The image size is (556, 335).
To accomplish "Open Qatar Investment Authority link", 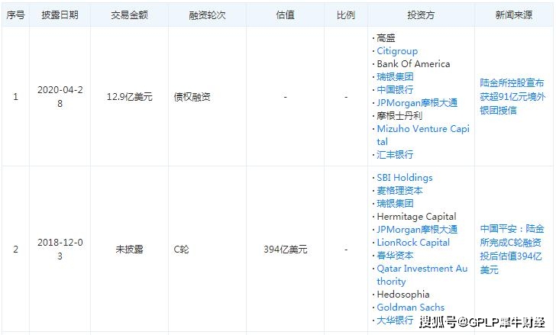I will (x=422, y=275).
